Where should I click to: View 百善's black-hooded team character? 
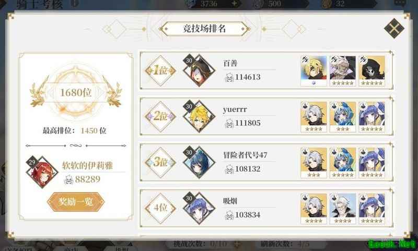pyautogui.click(x=371, y=70)
